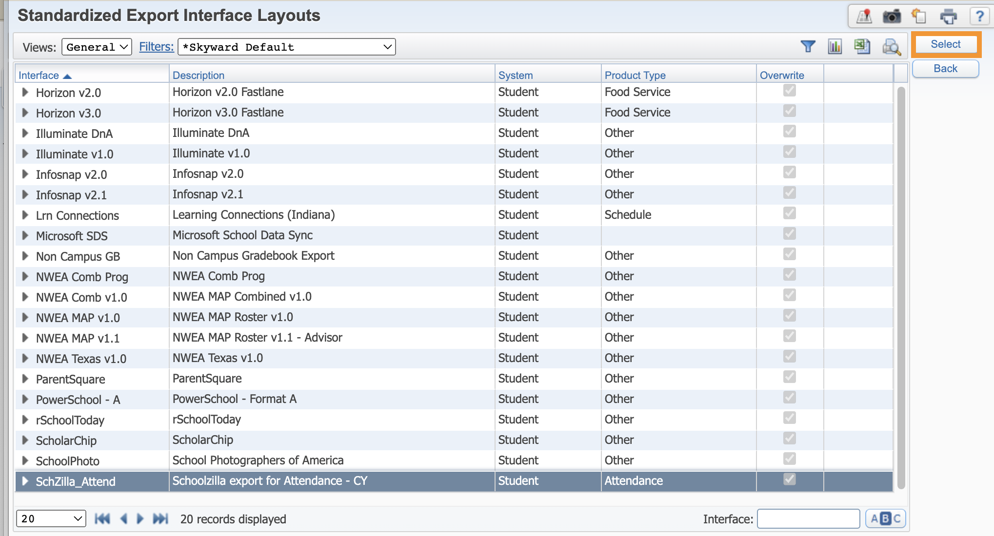
Task: Click the bar chart icon
Action: pos(835,47)
